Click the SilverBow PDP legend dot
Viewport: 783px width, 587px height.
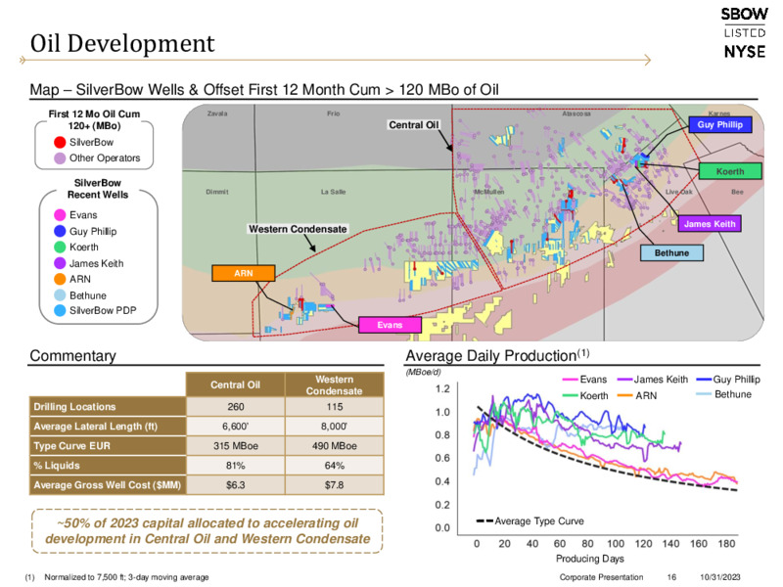[x=60, y=310]
